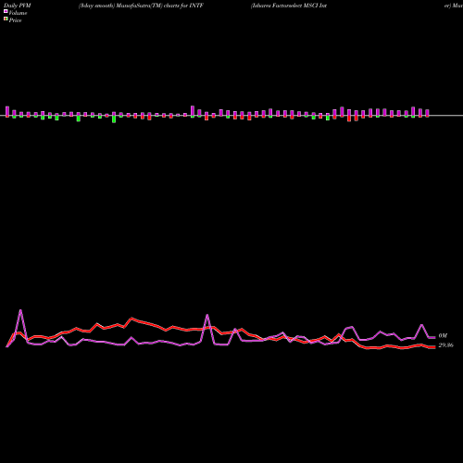Click the Price legend label

click(15, 20)
